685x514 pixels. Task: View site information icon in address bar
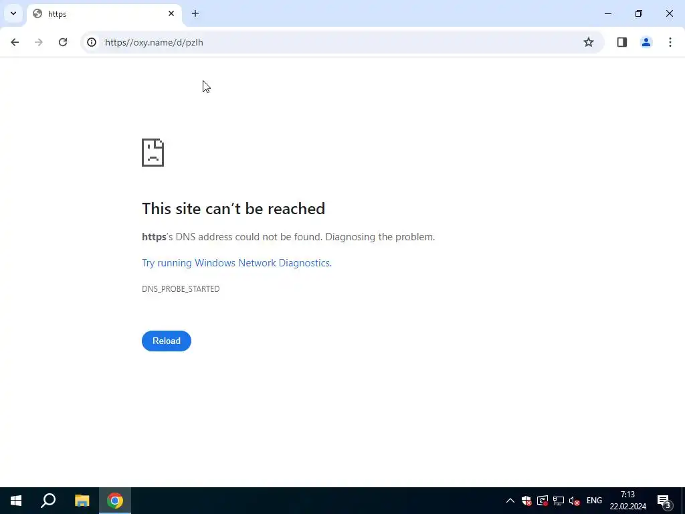point(91,42)
